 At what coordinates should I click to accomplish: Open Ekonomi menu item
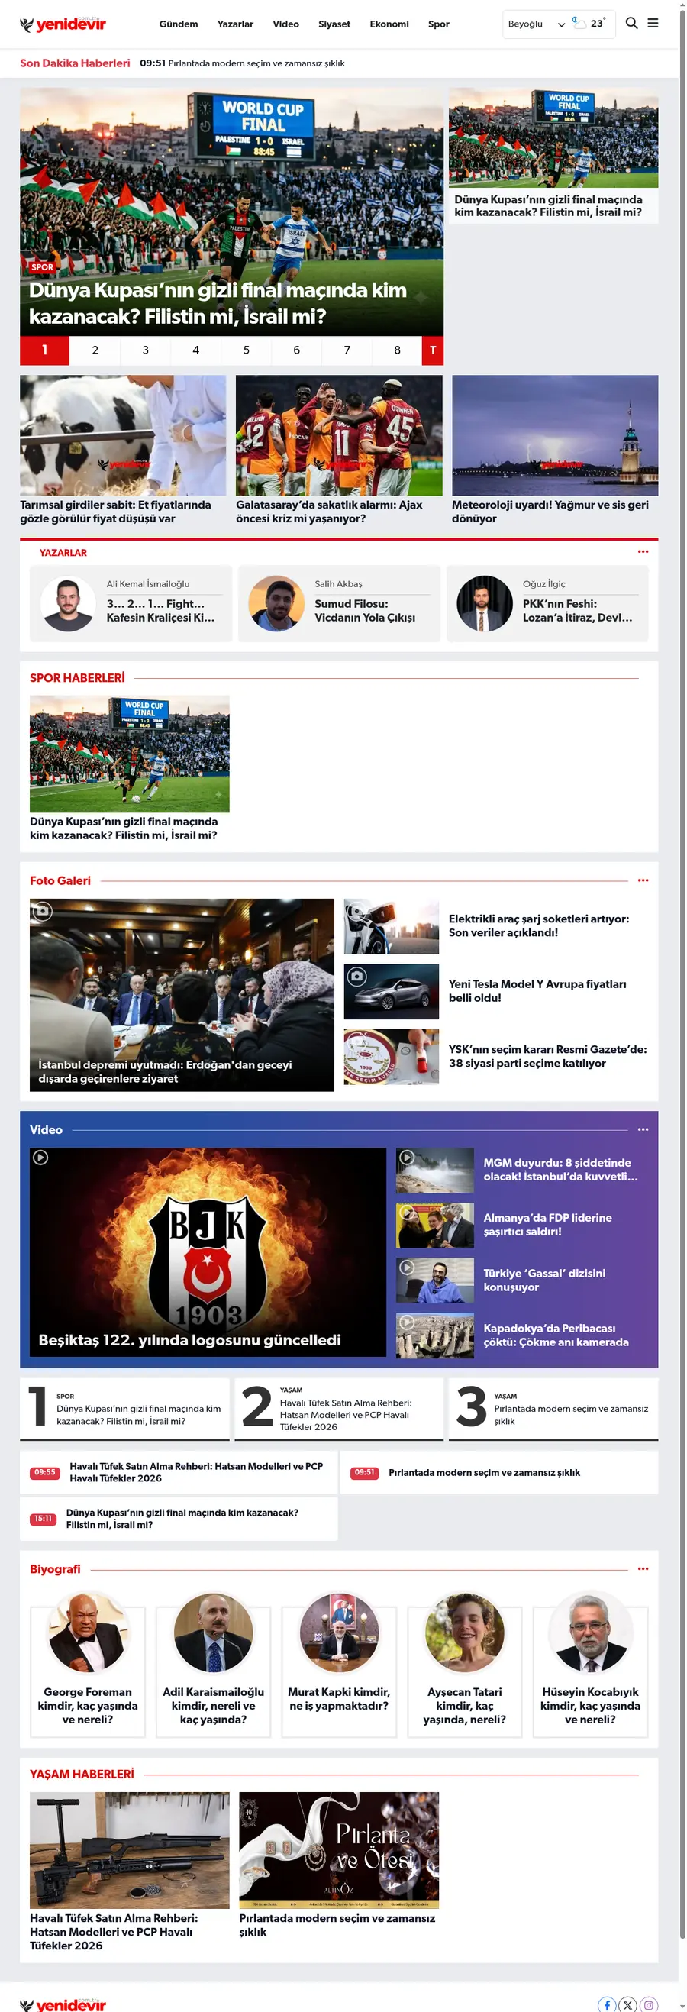pyautogui.click(x=389, y=24)
